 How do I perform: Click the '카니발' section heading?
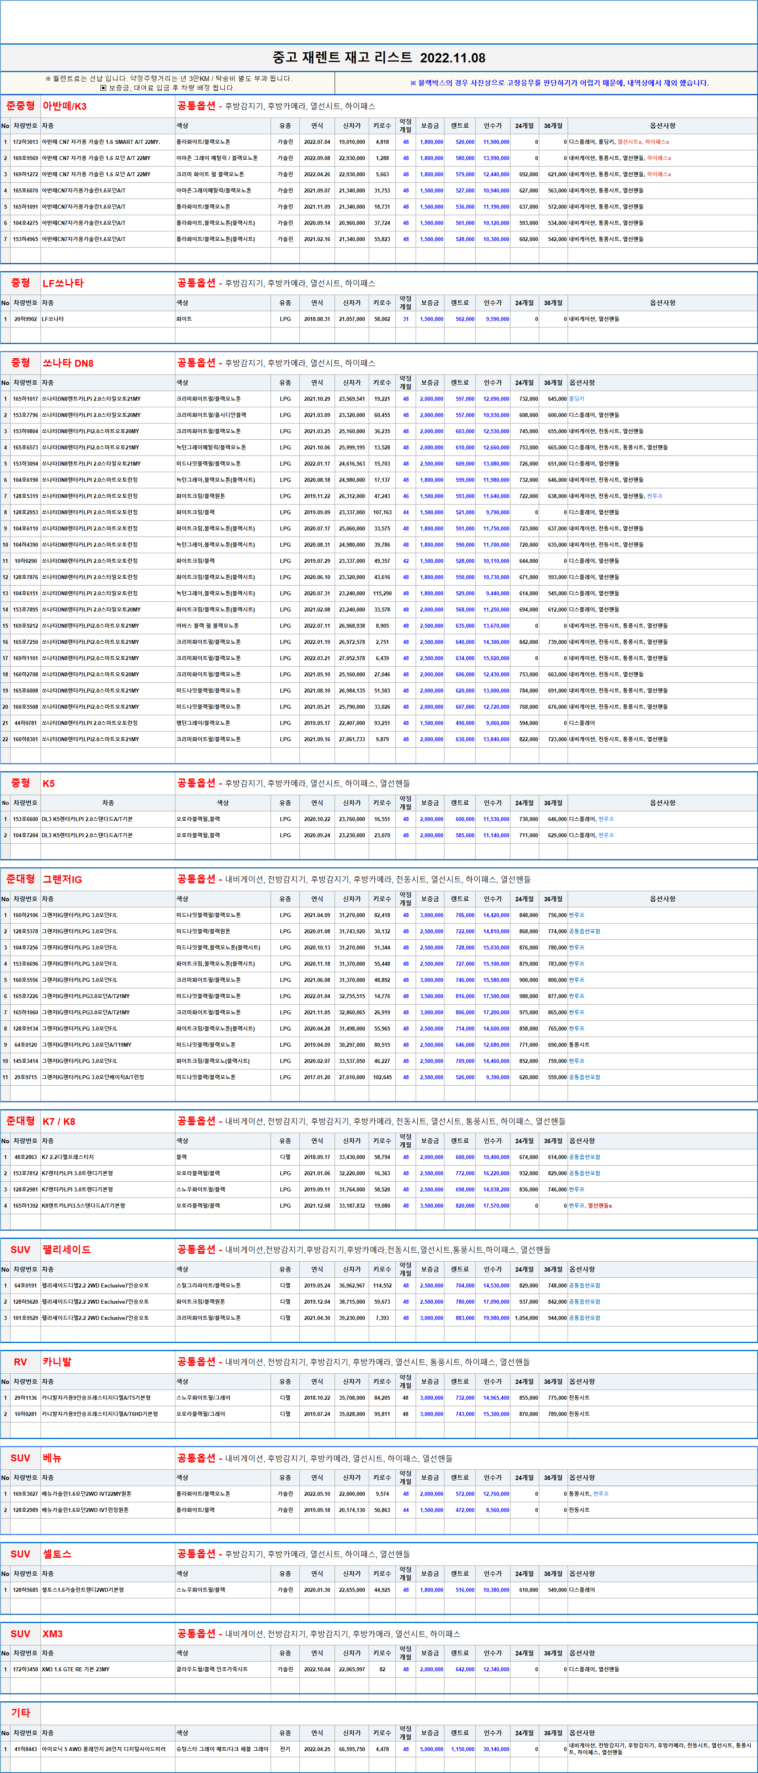pyautogui.click(x=57, y=1361)
